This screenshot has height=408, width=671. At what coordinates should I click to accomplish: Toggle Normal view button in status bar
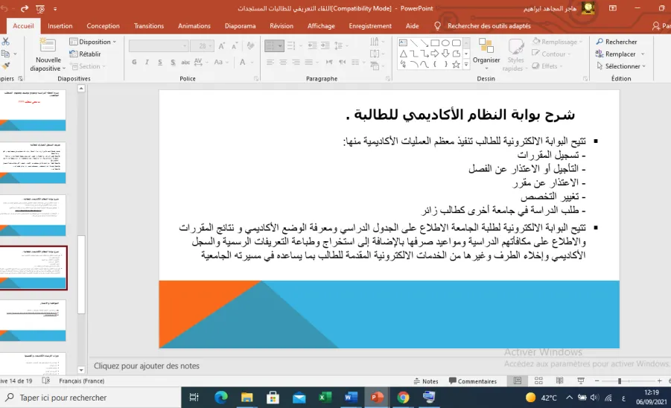pyautogui.click(x=518, y=380)
